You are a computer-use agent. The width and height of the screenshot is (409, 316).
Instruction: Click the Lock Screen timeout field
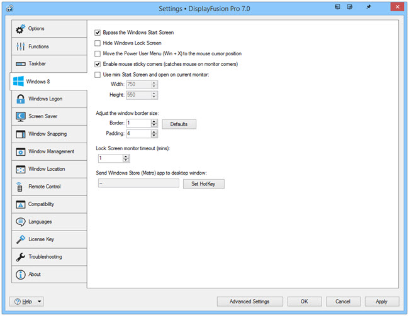(x=111, y=158)
